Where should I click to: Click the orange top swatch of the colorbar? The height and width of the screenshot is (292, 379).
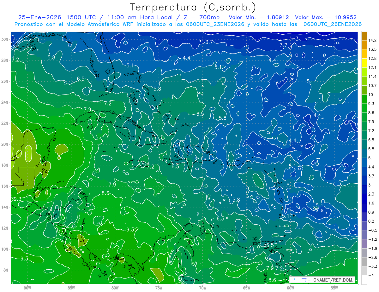tap(364, 36)
